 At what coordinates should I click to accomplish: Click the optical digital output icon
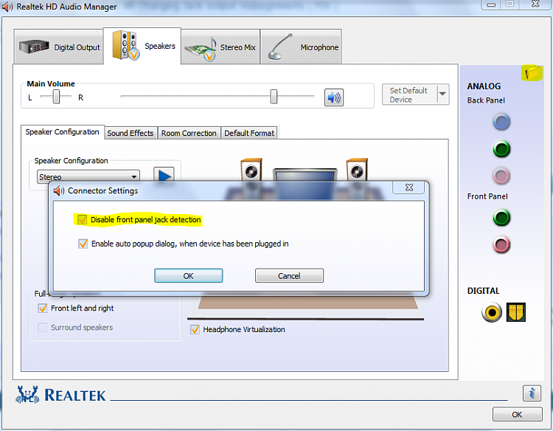(x=516, y=312)
